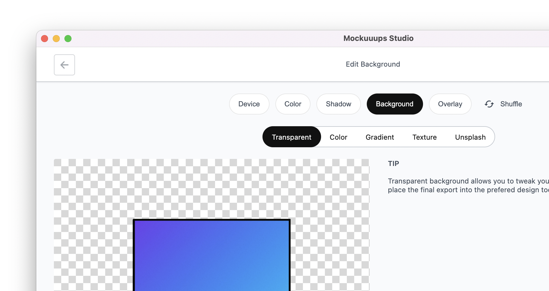Open the Overlay settings
This screenshot has height=291, width=549.
point(450,104)
